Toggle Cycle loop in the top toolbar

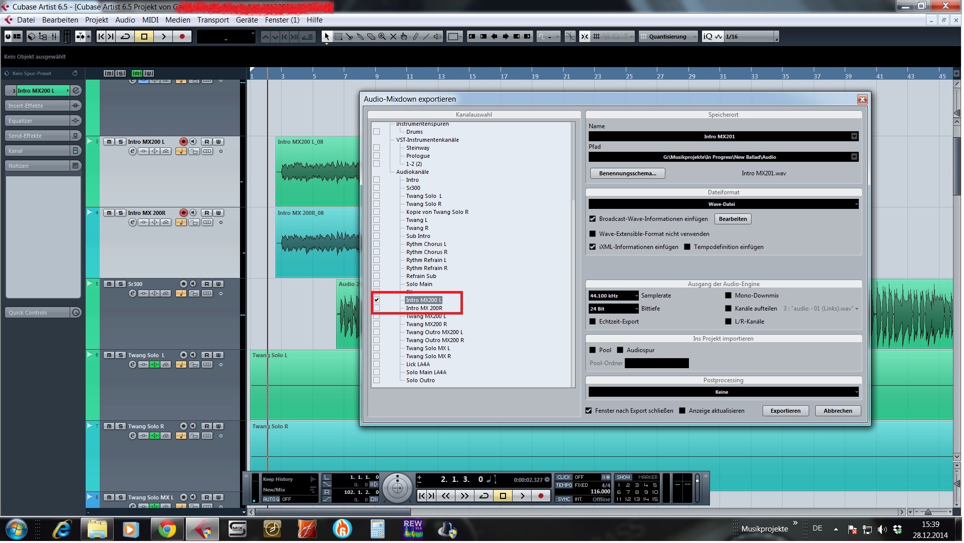coord(125,37)
